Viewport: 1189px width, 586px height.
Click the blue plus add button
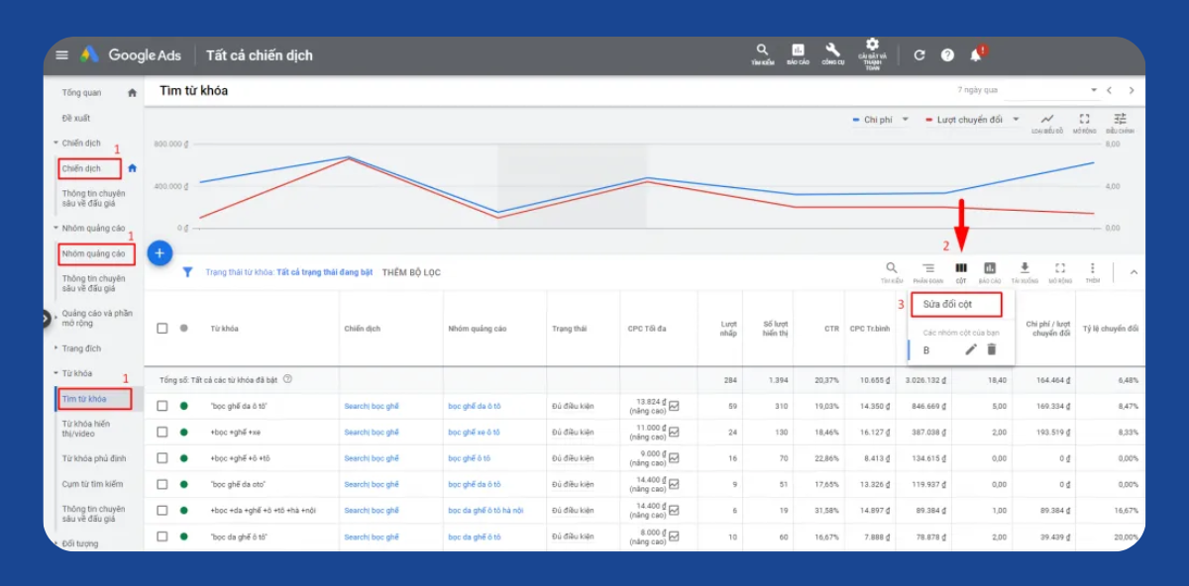tap(160, 252)
